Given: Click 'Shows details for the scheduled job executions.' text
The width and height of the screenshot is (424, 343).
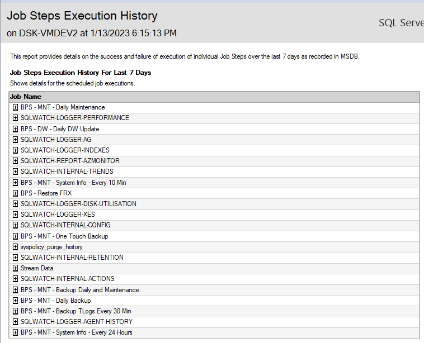Looking at the screenshot, I should (x=73, y=83).
